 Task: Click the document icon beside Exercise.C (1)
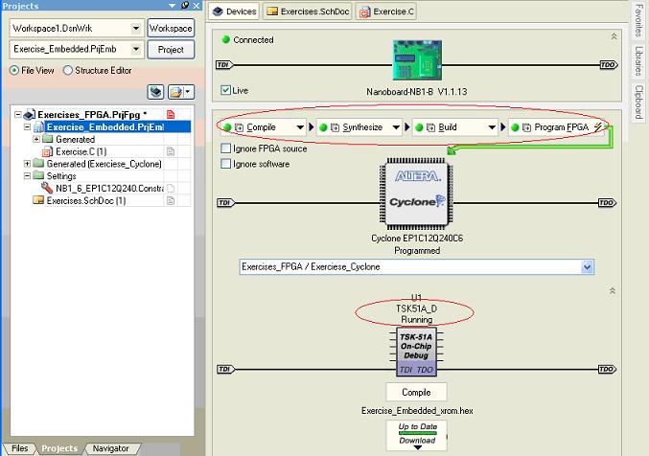coord(171,151)
